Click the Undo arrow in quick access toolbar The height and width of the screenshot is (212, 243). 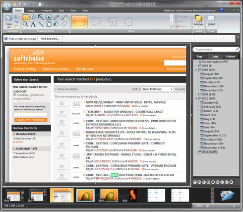pyautogui.click(x=30, y=4)
